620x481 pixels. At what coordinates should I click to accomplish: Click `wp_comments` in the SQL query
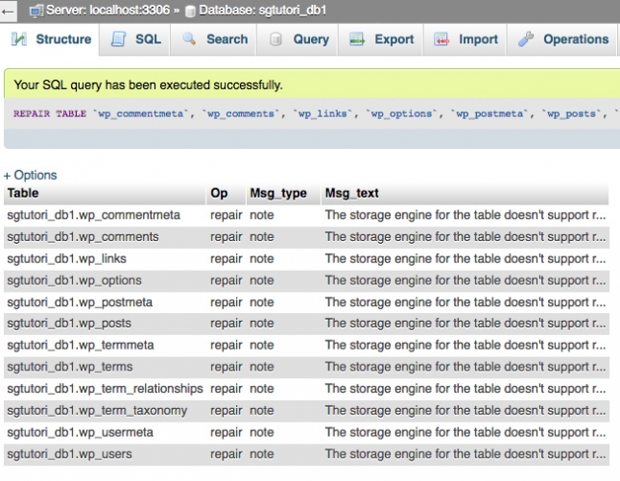click(x=241, y=114)
